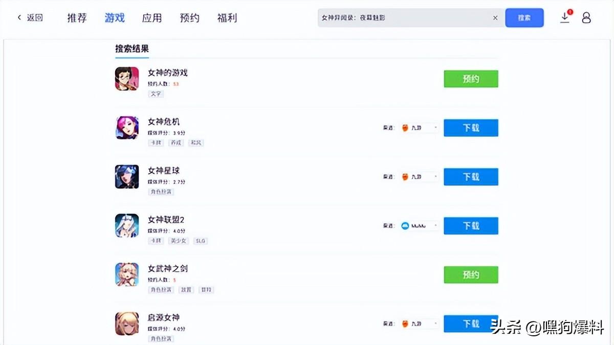Open 启源女神 game icon

point(127,324)
